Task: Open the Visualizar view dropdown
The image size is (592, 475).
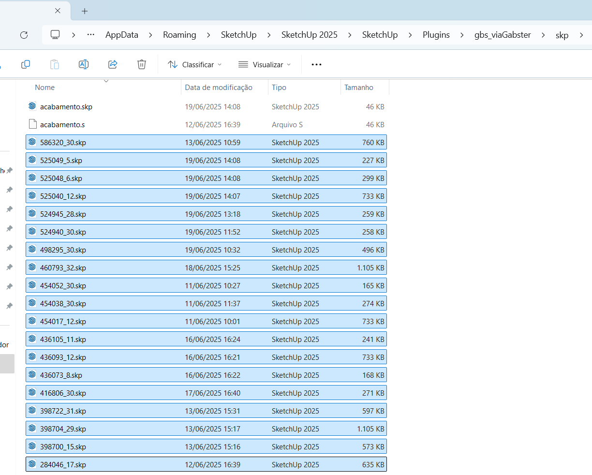Action: click(x=265, y=64)
